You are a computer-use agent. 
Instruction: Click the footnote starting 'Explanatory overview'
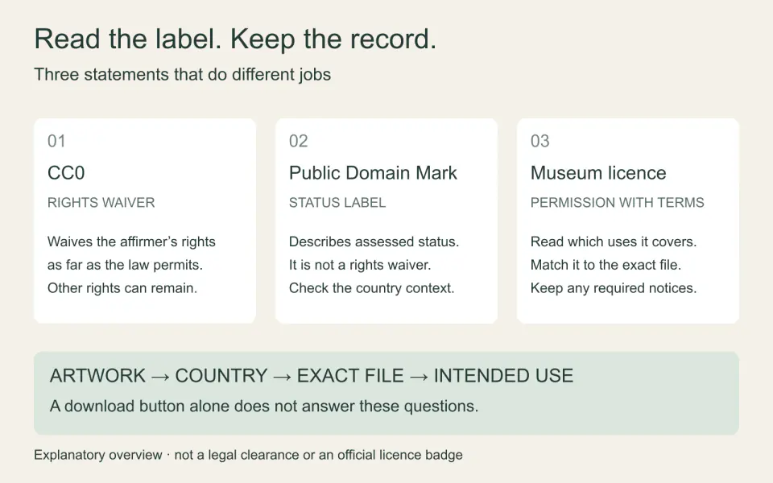pos(249,455)
